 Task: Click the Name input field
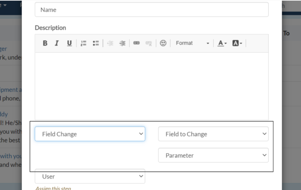coord(152,10)
